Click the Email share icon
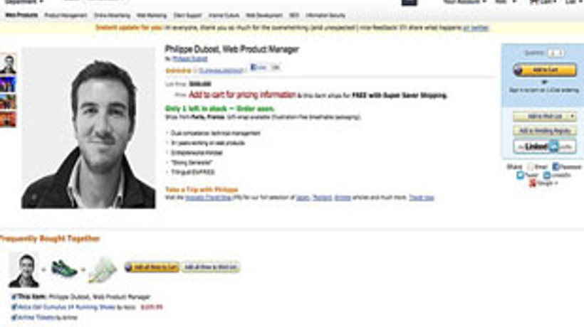This screenshot has width=584, height=327. [531, 167]
